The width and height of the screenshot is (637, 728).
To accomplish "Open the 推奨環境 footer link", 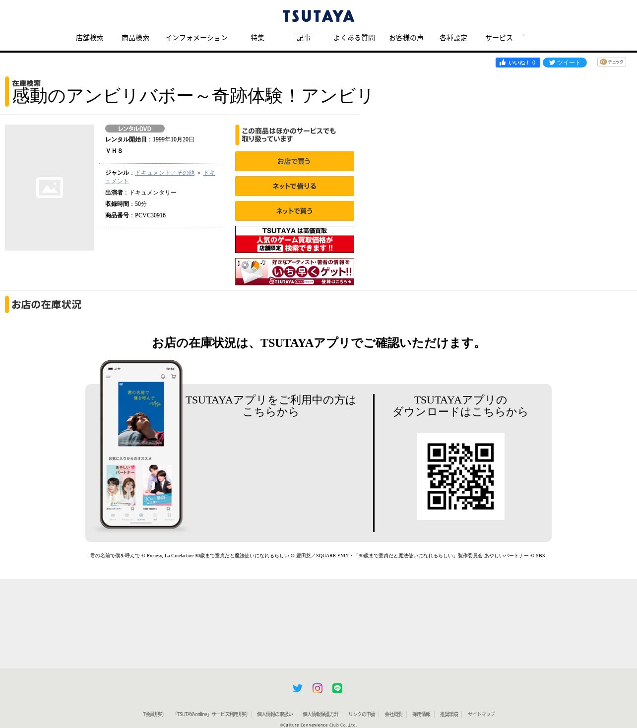I will 449,714.
